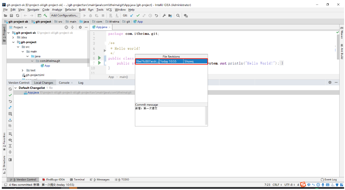Viewport: 345px width, 190px height.
Task: Click Git Revert icon in main toolbar
Action: 156,16
